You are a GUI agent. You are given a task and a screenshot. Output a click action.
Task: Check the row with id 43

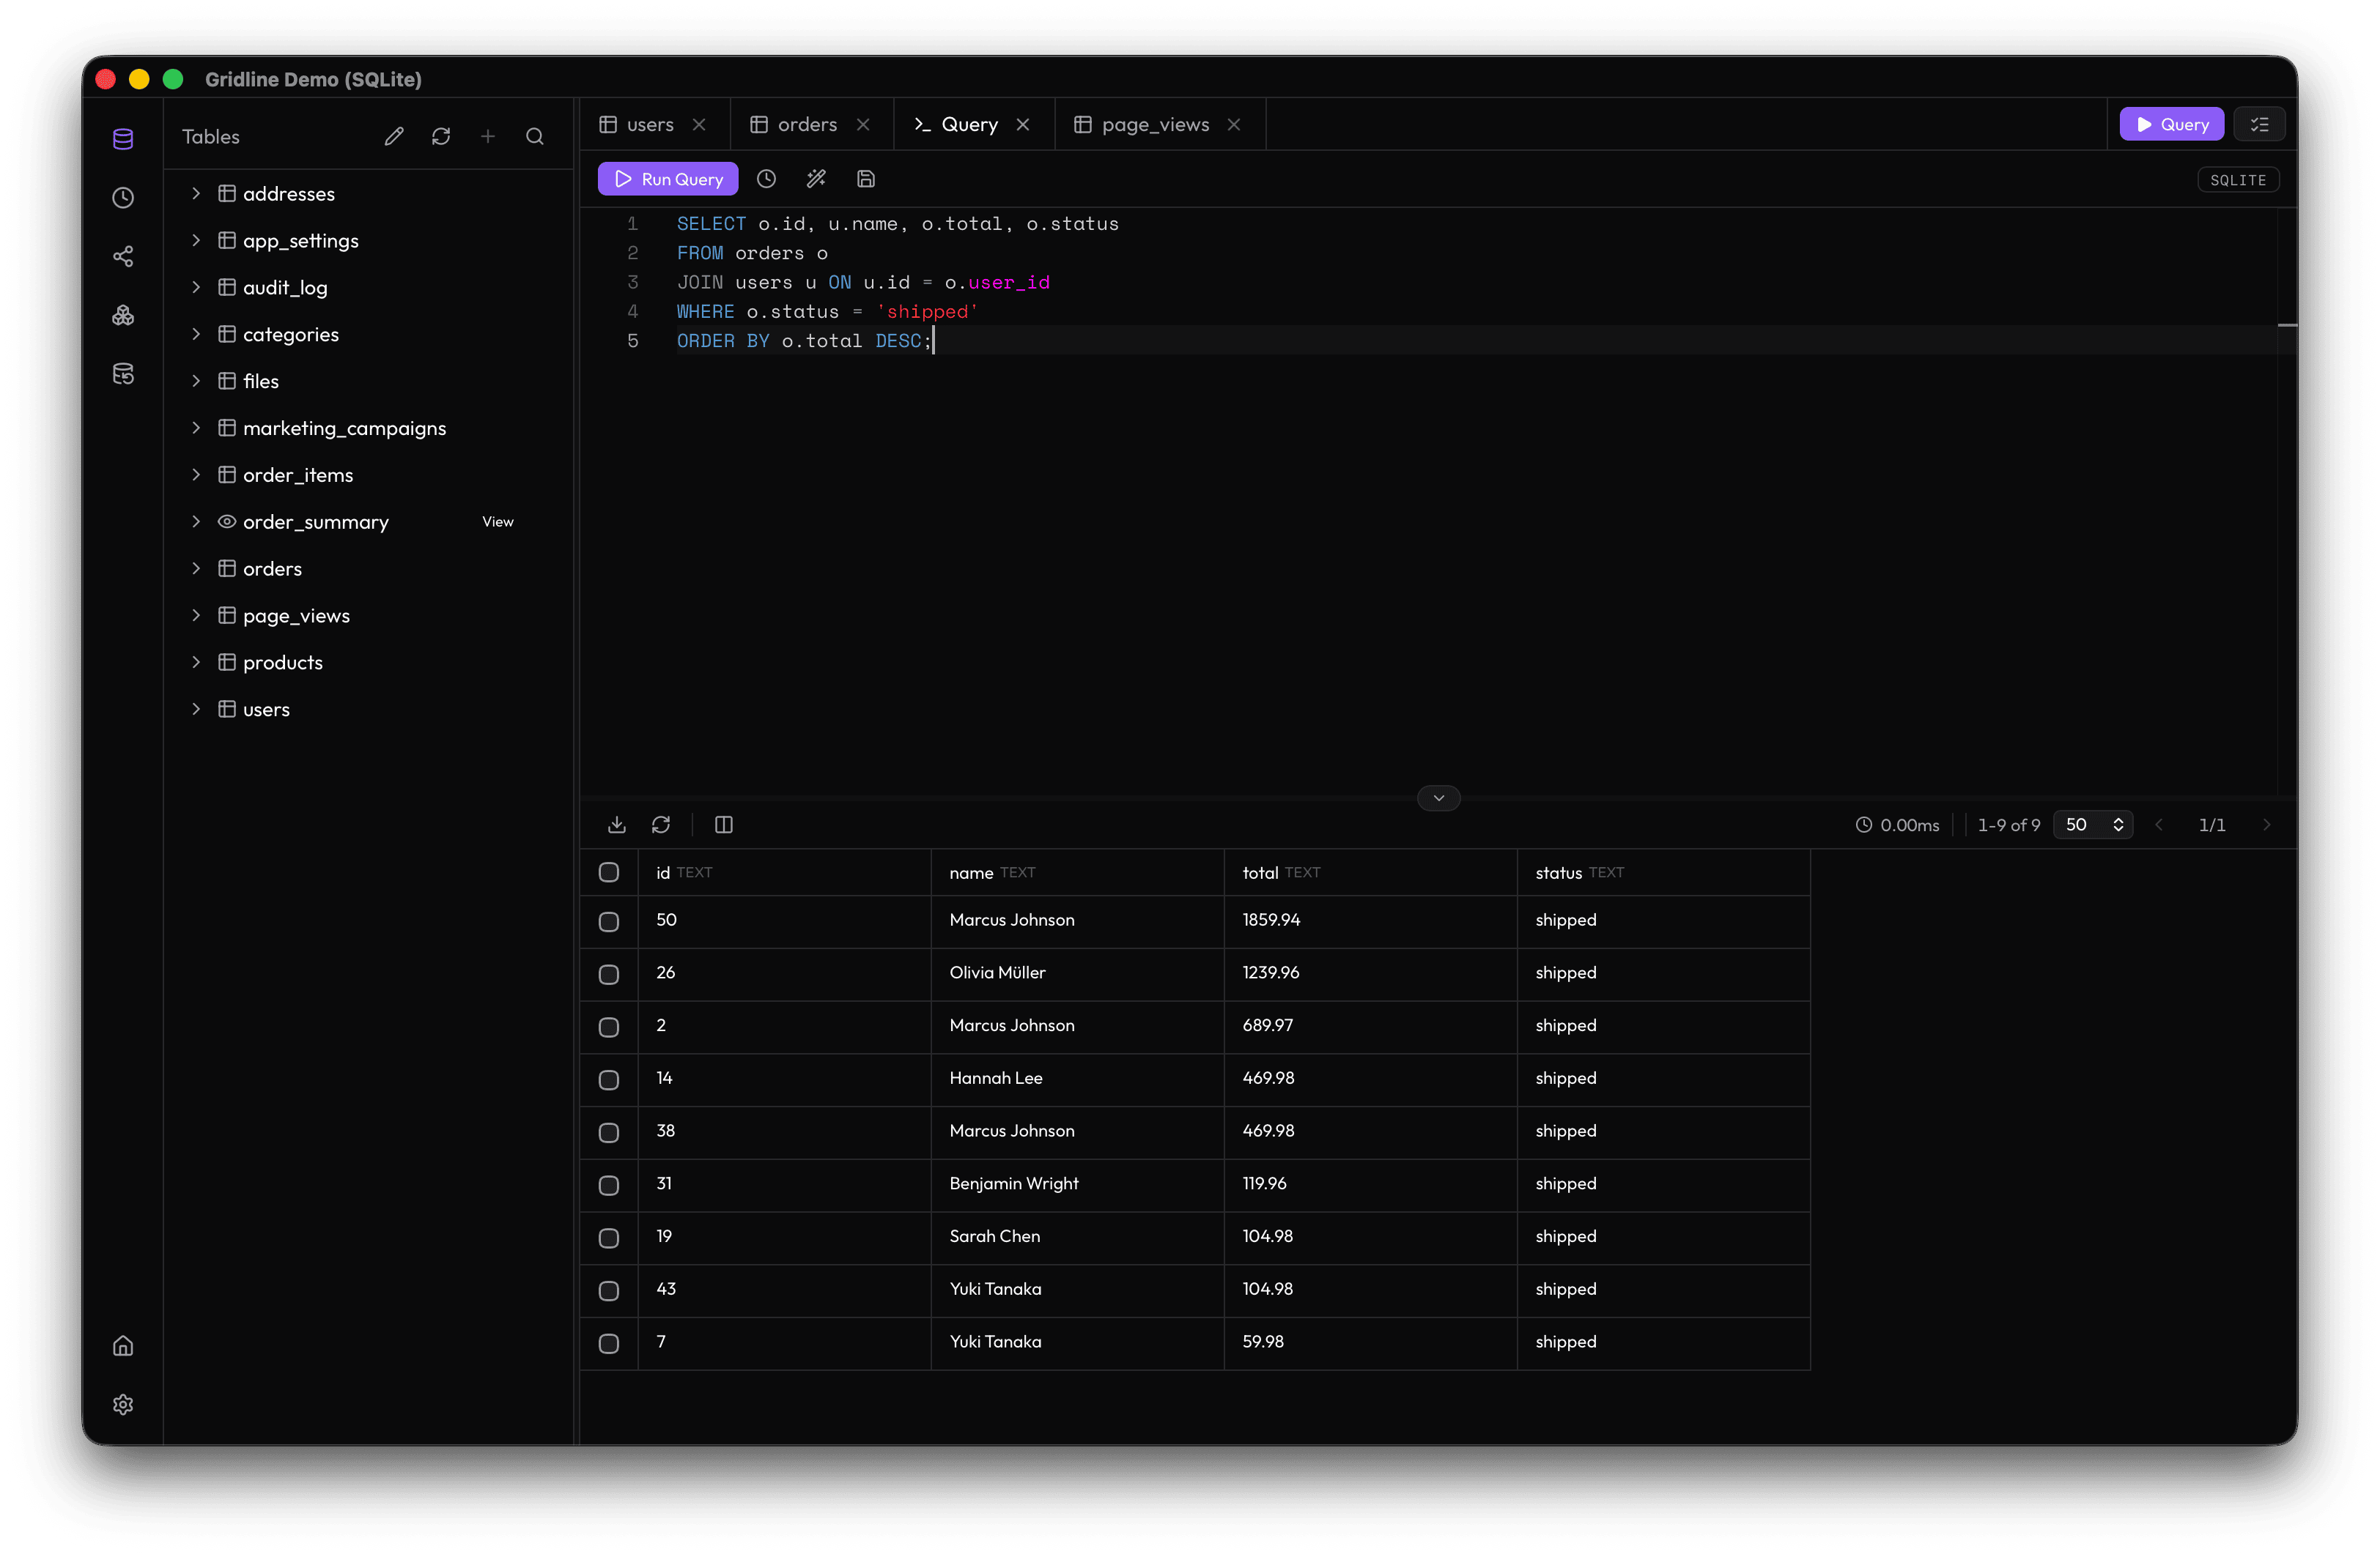[x=609, y=1291]
